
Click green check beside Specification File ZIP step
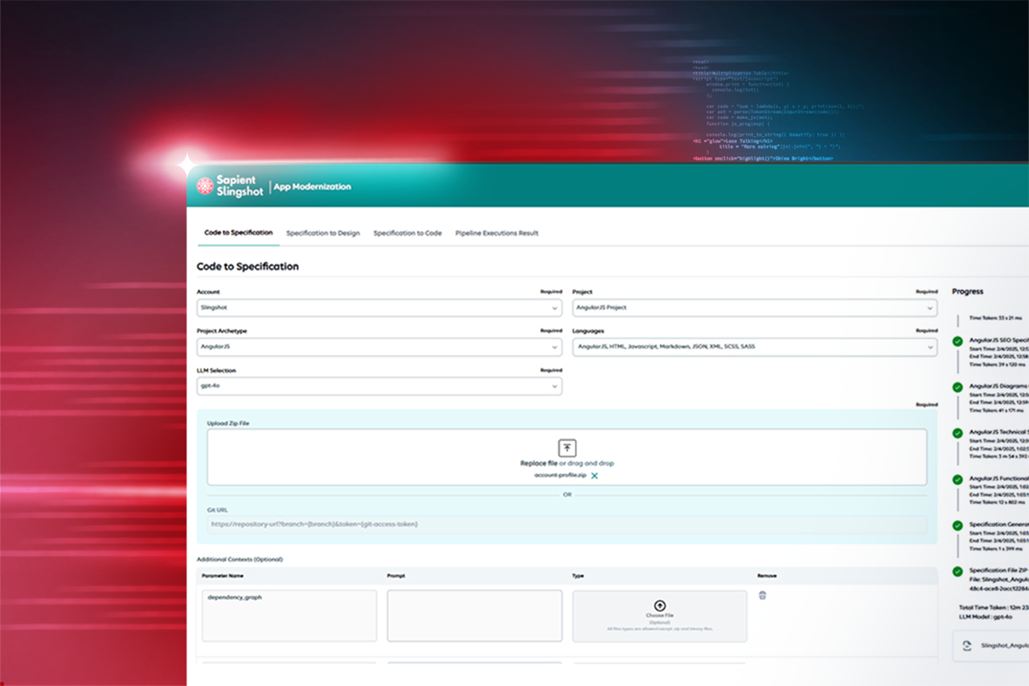(x=957, y=572)
